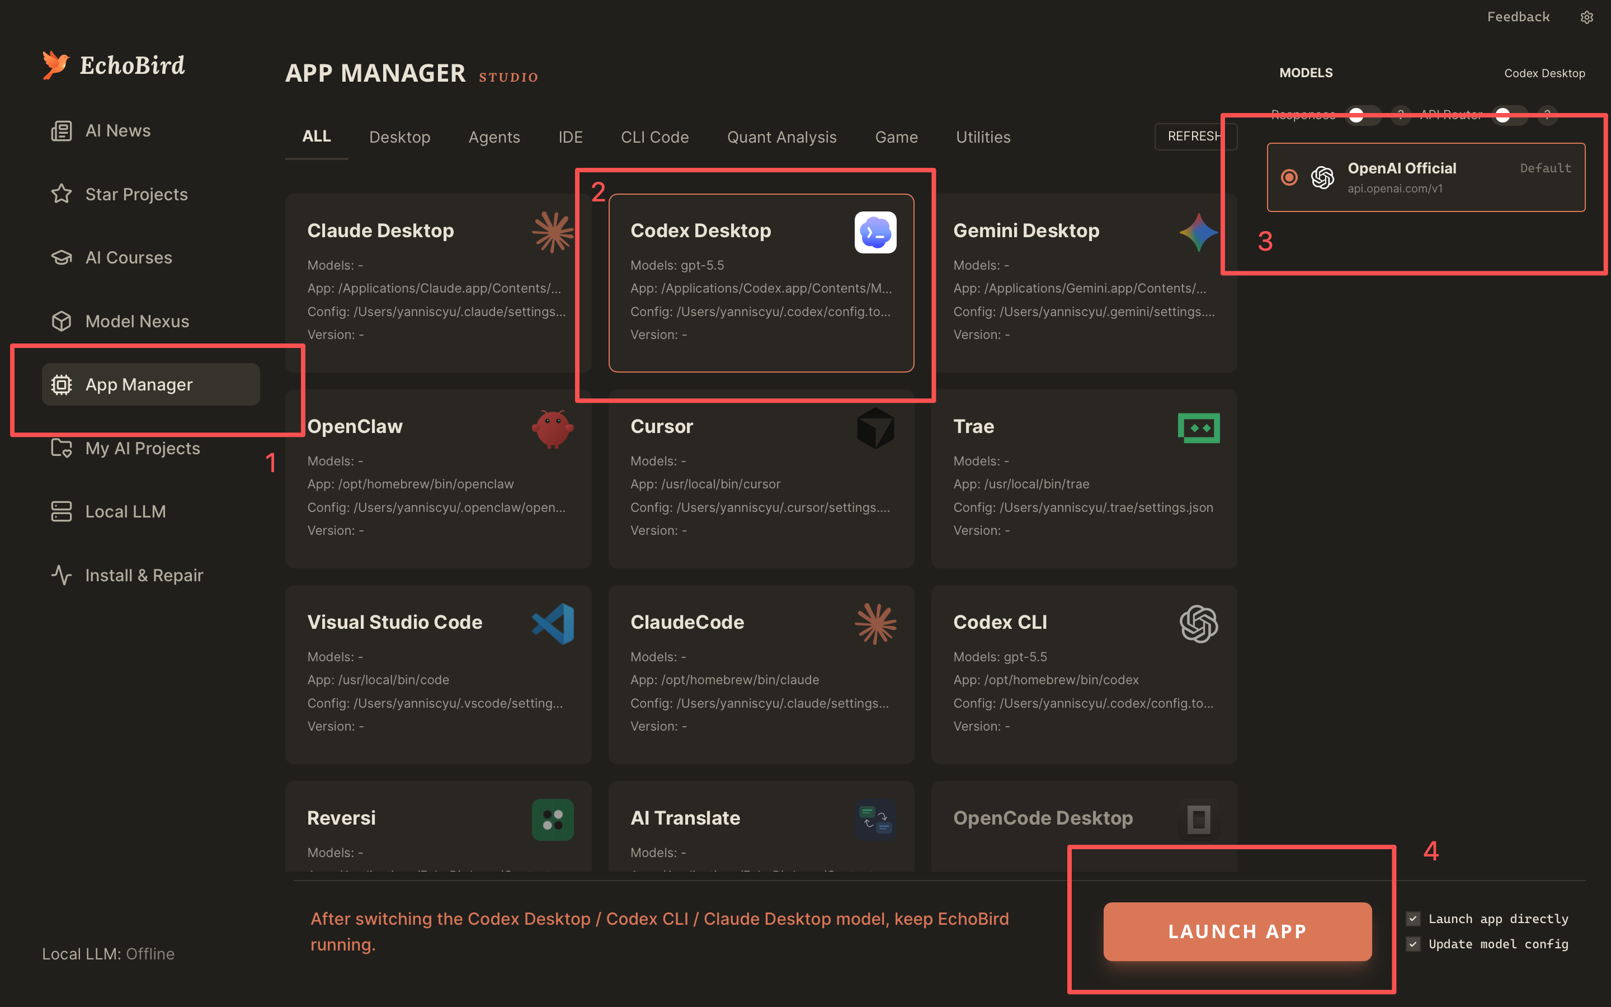Screen dimensions: 1611x1007
Task: Select the OpenCode Desktop card title
Action: click(x=1043, y=818)
